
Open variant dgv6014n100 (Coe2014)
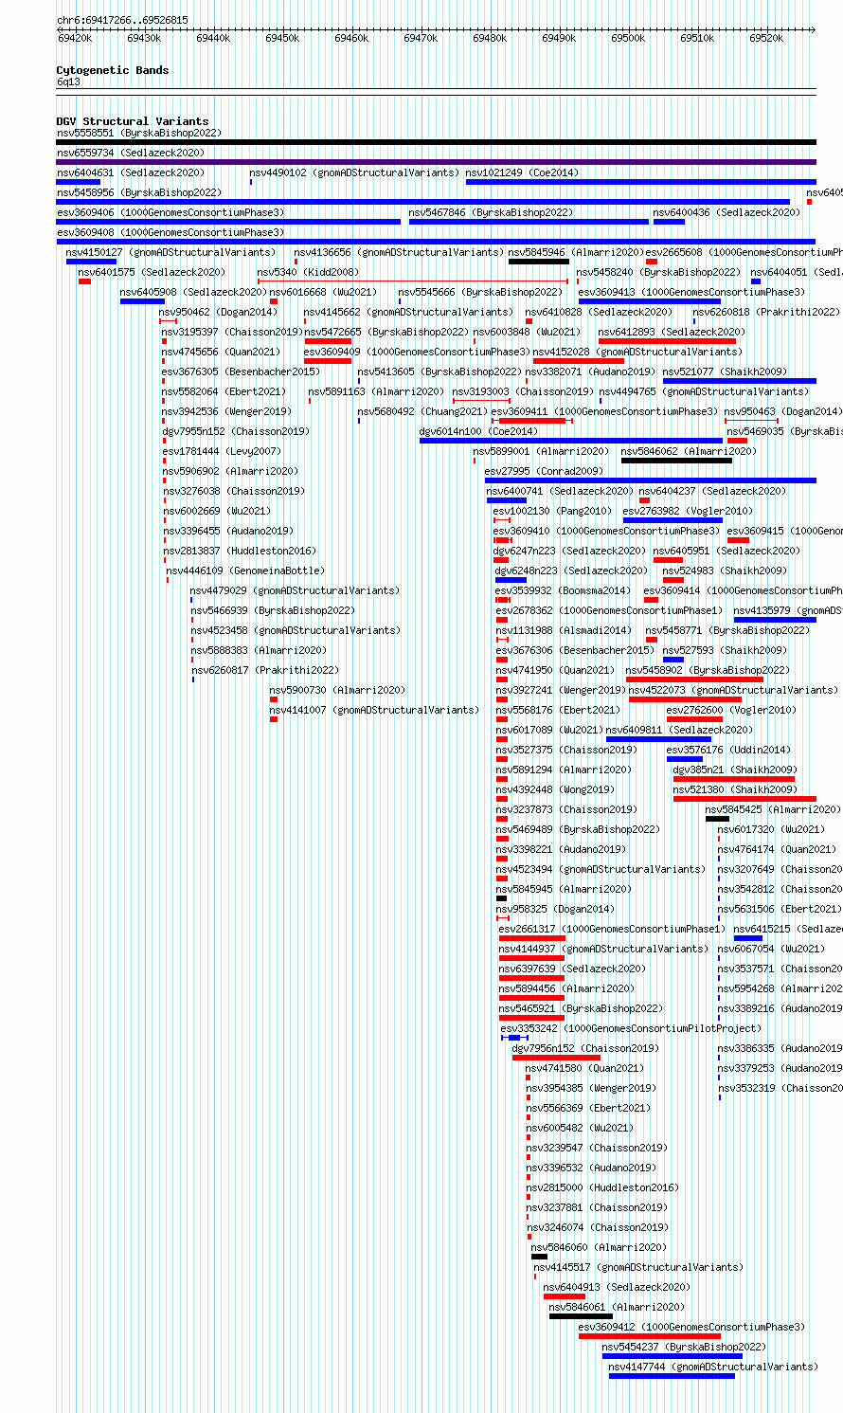coord(478,432)
